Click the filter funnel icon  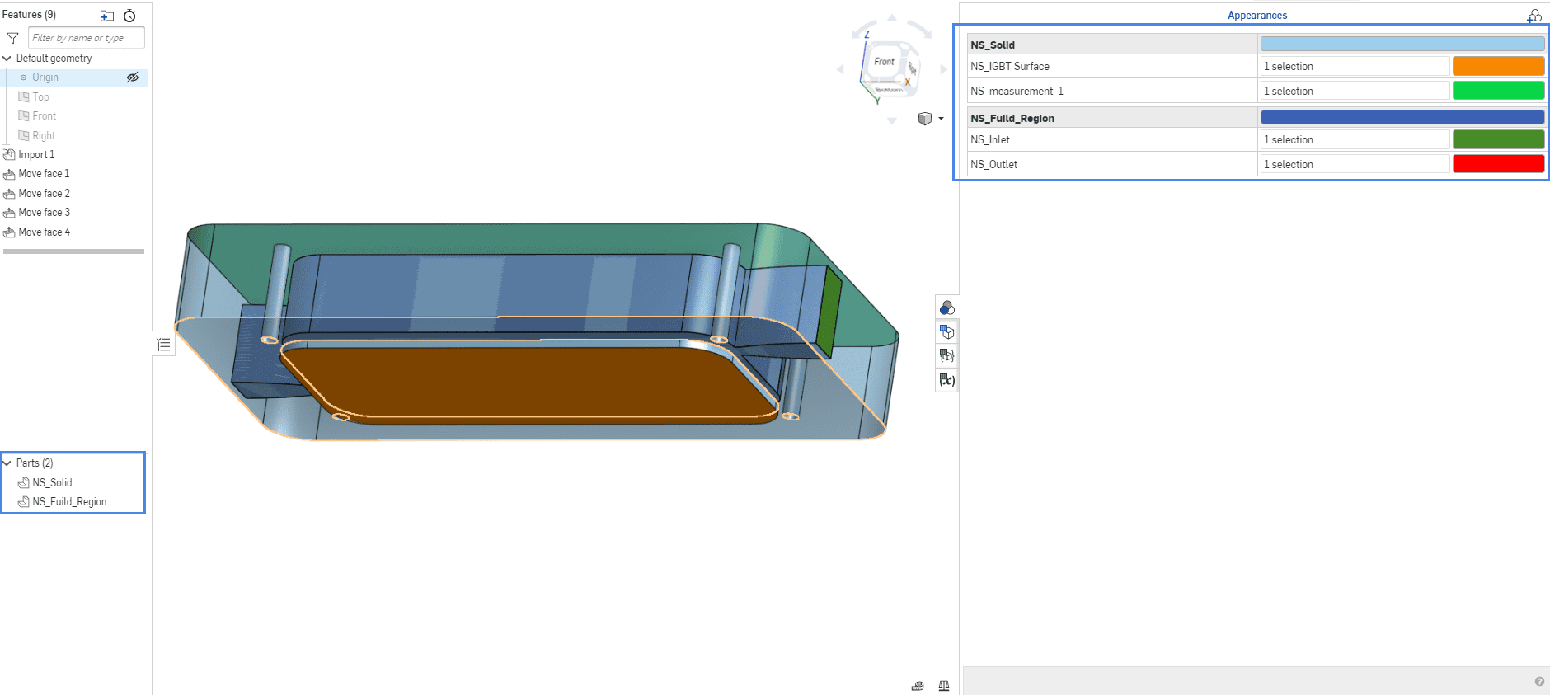coord(12,38)
